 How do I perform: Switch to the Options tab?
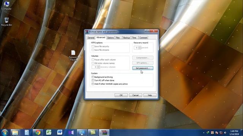(110, 38)
